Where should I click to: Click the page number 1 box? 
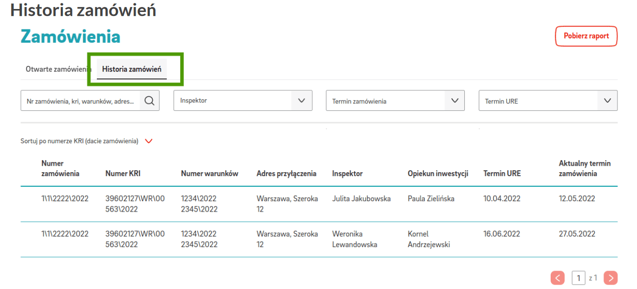tap(578, 278)
